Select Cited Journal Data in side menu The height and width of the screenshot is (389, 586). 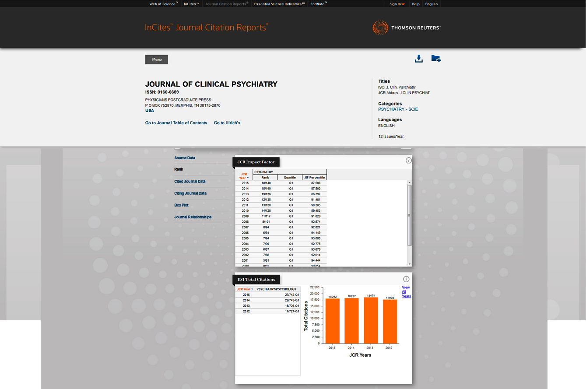pos(189,181)
